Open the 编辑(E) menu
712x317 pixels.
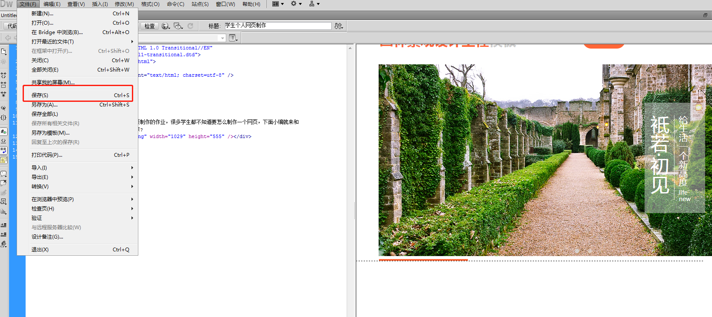pyautogui.click(x=52, y=4)
